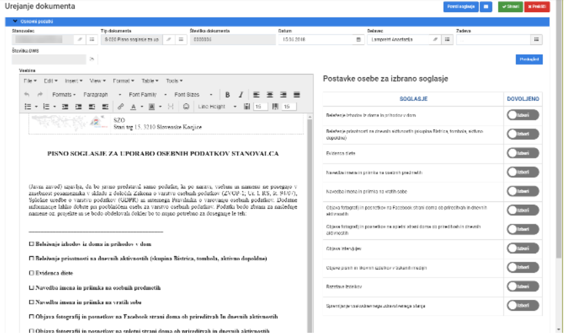Image resolution: width=564 pixels, height=335 pixels.
Task: Expand numbered list style arrow
Action: click(x=55, y=107)
